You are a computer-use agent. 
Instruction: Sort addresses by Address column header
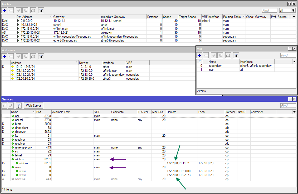tap(44, 63)
